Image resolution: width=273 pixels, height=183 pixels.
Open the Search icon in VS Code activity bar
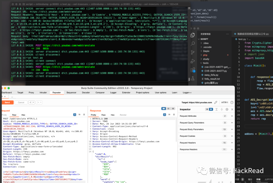[x=193, y=44]
